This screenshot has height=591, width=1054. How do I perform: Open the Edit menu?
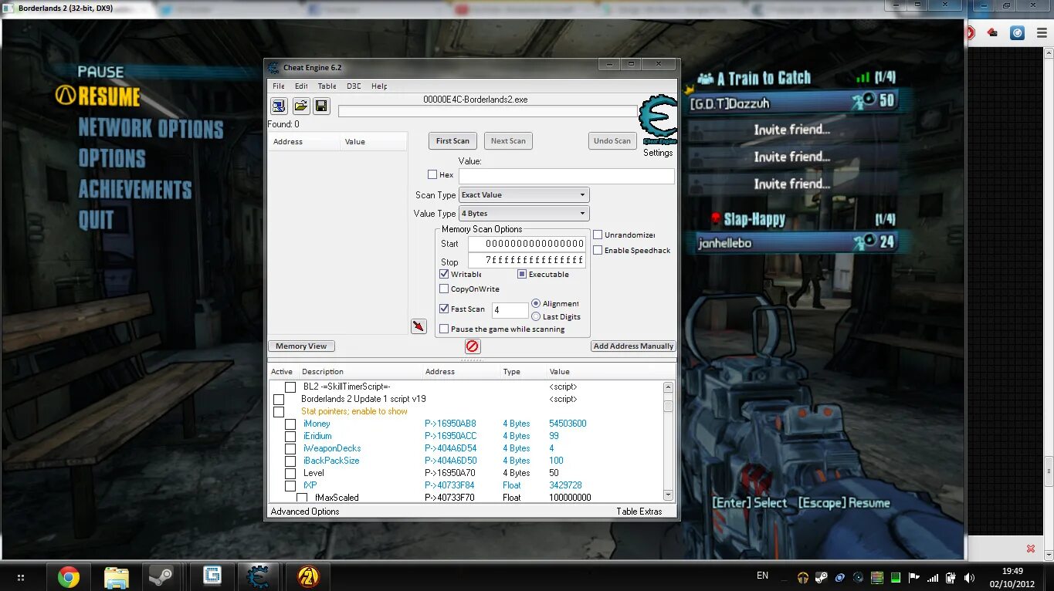[x=301, y=86]
